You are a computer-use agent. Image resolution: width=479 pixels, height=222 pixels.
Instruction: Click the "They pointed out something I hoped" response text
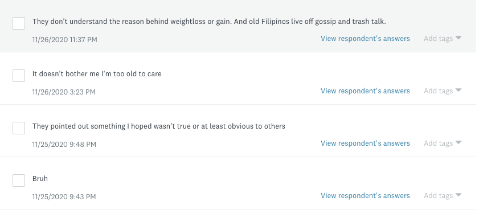pyautogui.click(x=158, y=126)
